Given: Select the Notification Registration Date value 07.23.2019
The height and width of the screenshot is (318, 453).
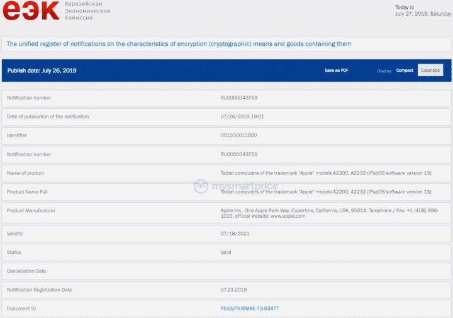Looking at the screenshot, I should [233, 290].
